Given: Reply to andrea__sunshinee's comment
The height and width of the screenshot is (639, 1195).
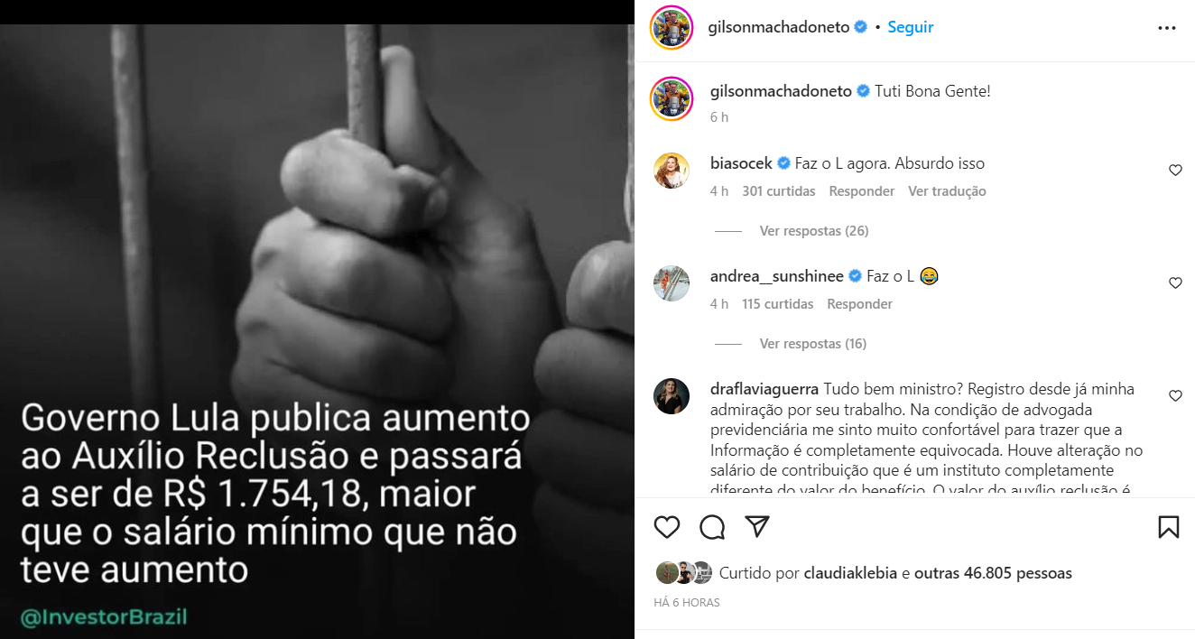Looking at the screenshot, I should click(x=860, y=304).
